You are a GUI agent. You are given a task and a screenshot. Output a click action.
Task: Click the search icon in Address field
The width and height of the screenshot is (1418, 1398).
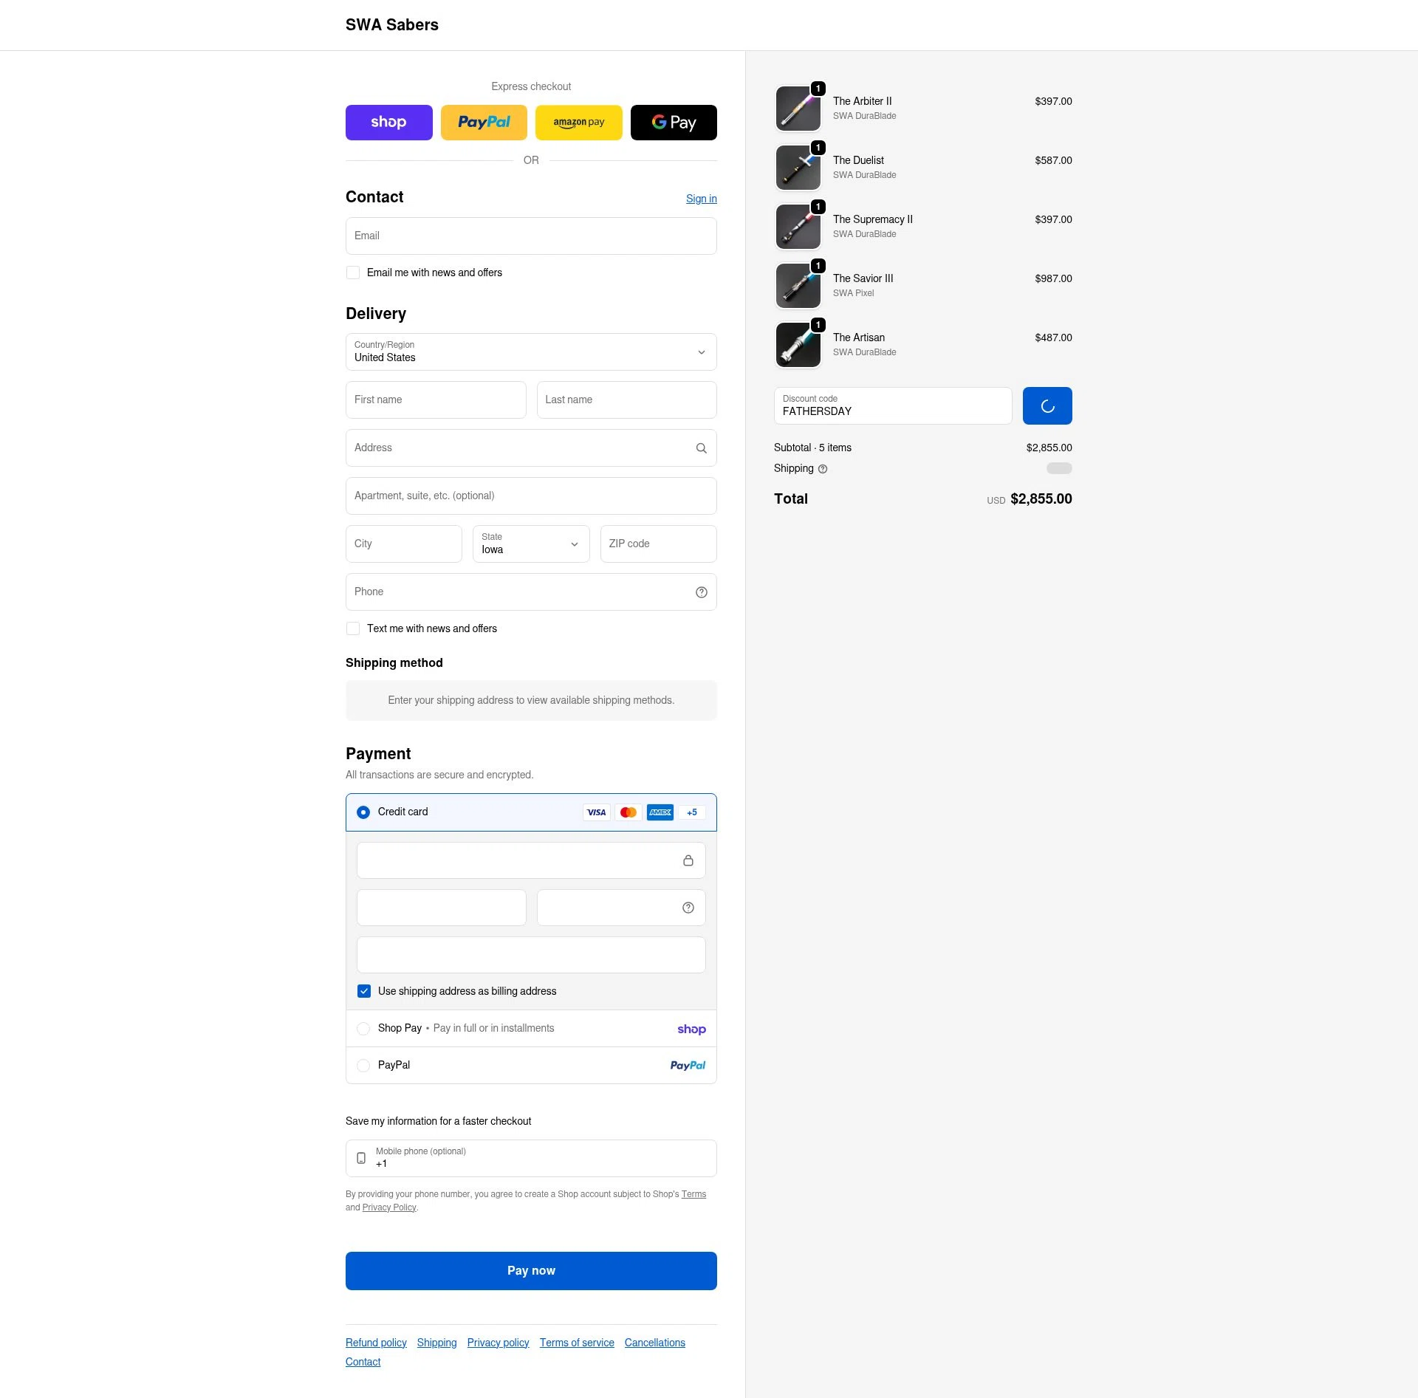700,448
